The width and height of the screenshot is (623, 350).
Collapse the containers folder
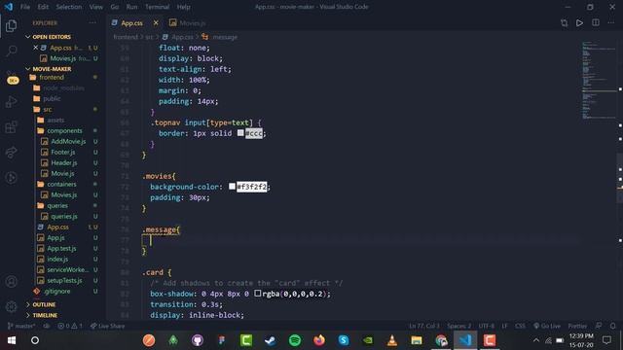click(61, 184)
